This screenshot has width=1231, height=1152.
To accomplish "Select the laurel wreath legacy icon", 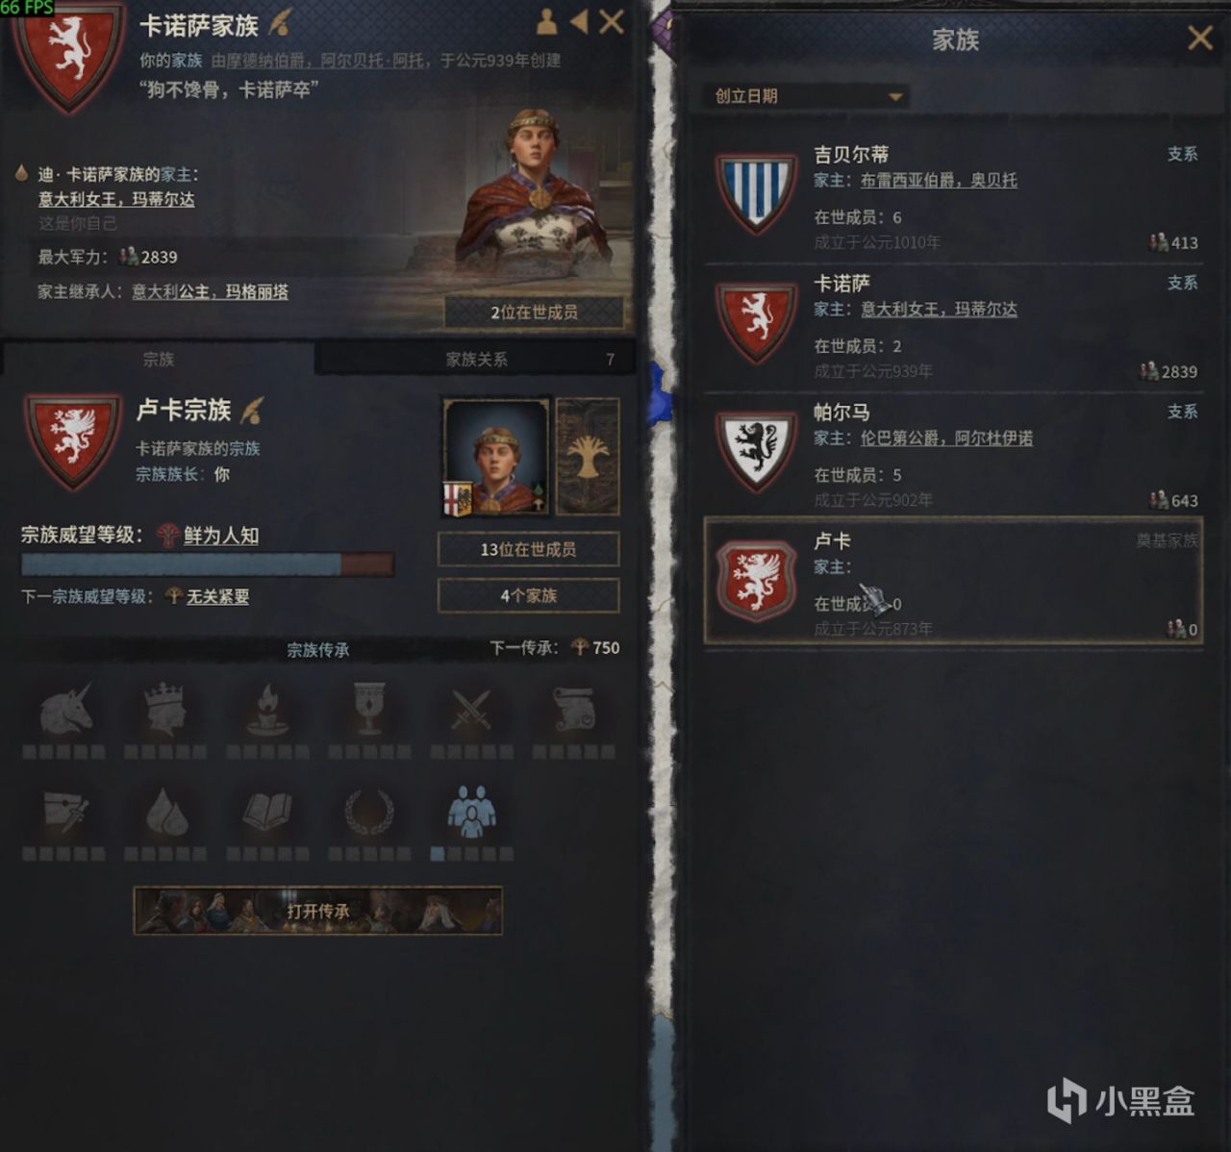I will [x=369, y=813].
